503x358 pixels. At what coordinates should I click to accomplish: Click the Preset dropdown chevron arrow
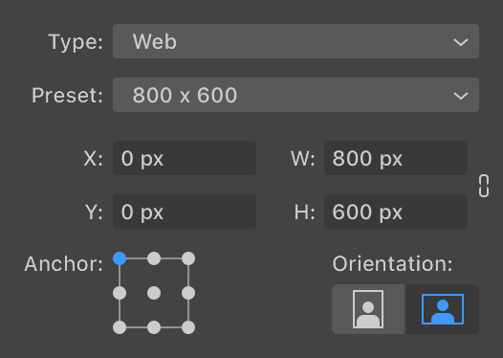(x=461, y=96)
